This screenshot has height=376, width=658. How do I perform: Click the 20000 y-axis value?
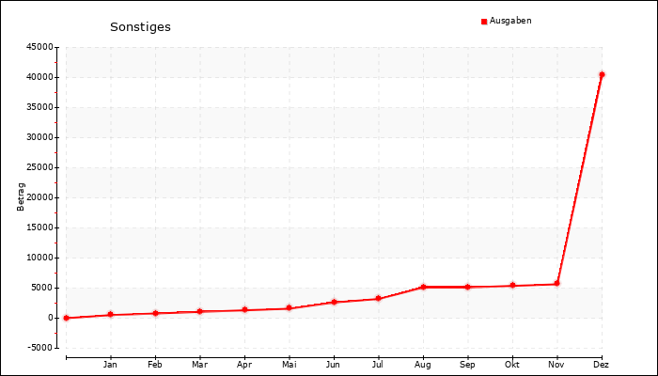click(39, 197)
